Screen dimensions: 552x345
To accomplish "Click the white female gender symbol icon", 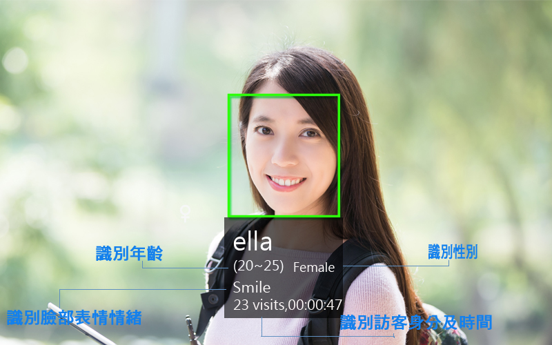I will tap(185, 213).
